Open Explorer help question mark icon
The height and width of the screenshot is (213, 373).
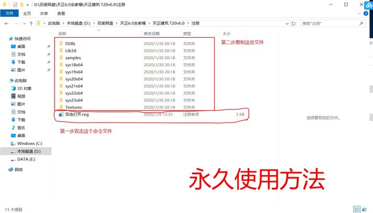(366, 13)
